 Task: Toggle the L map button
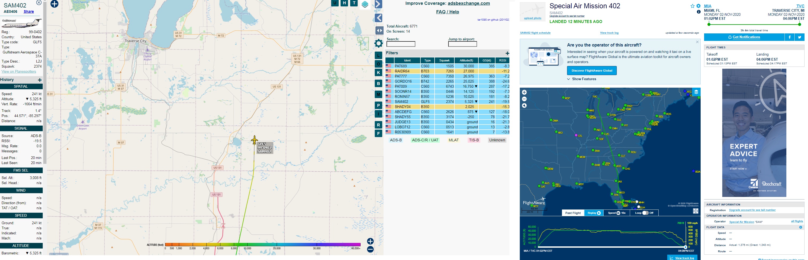[378, 56]
